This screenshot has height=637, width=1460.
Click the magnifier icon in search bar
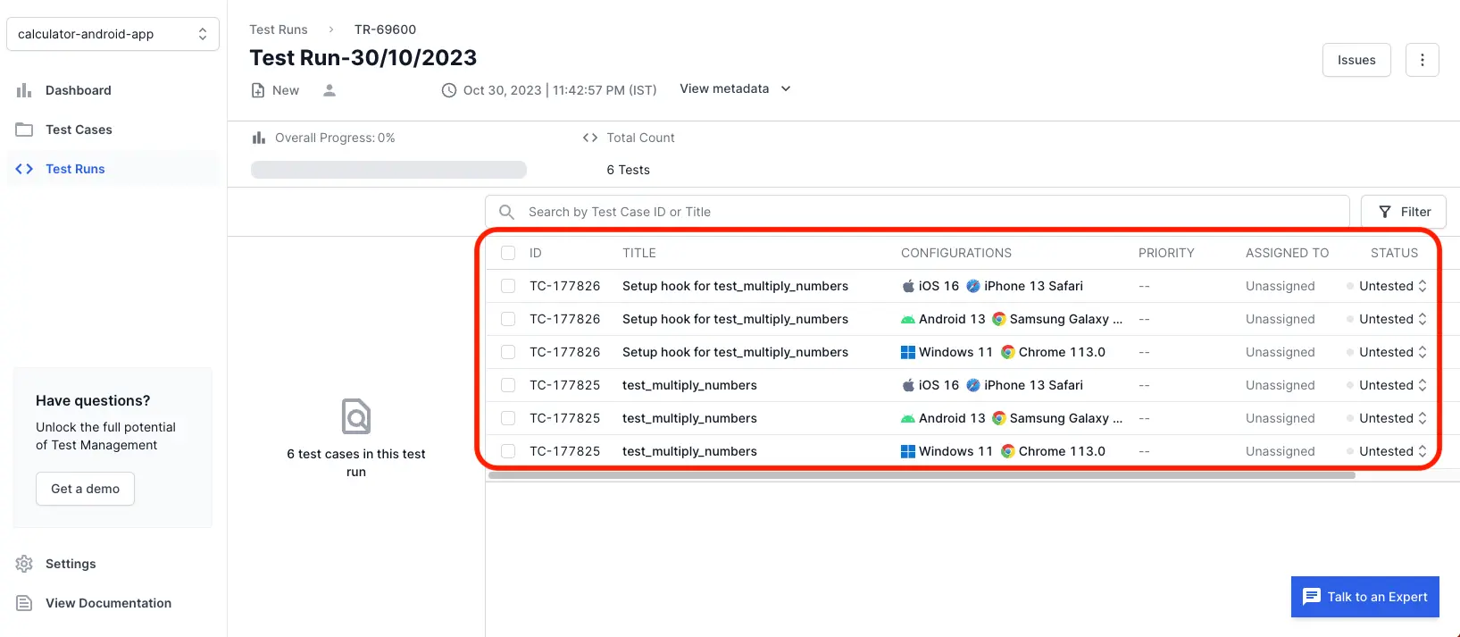click(x=506, y=212)
